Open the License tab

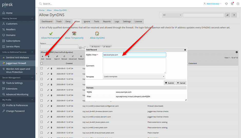(138, 22)
